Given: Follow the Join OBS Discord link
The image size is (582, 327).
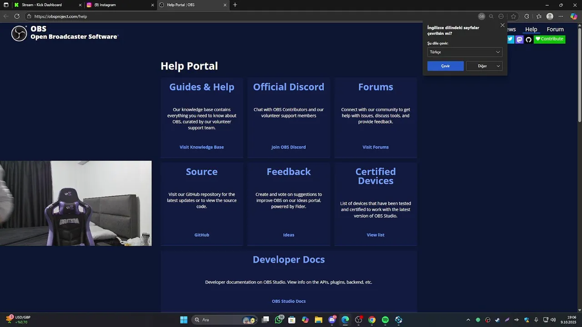Looking at the screenshot, I should (x=289, y=147).
